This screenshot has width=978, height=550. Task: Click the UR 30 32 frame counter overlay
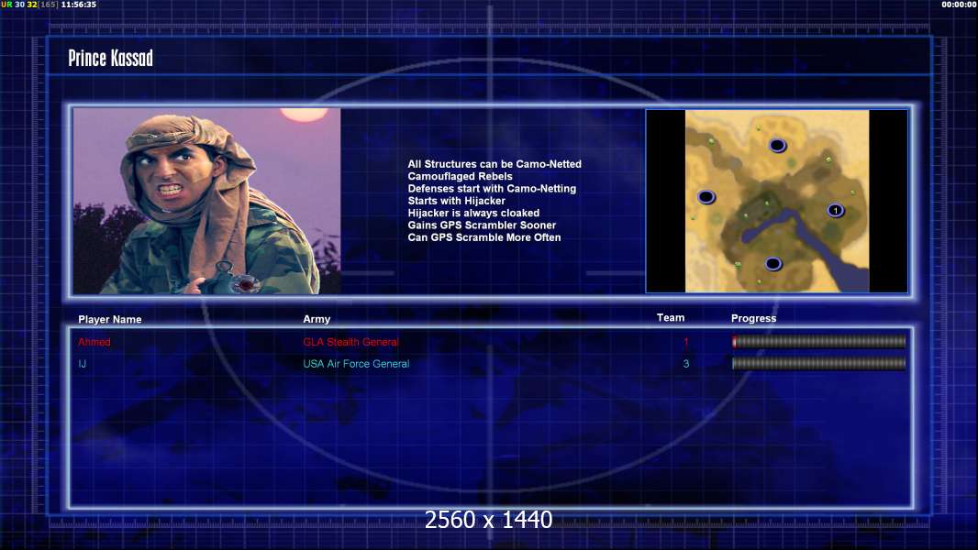coord(29,5)
